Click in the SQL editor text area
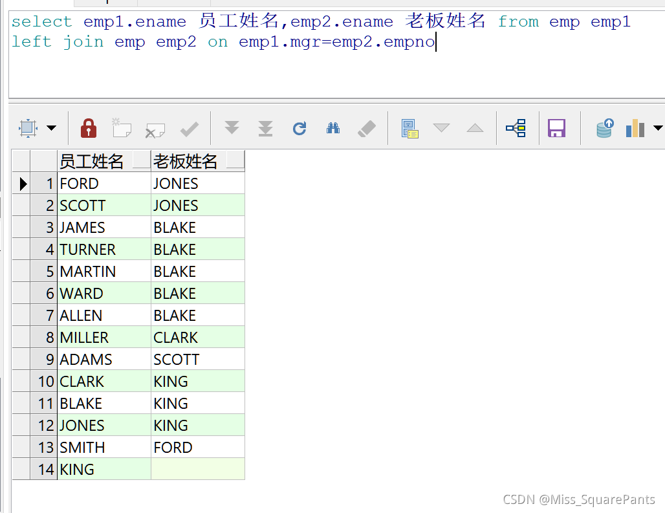Screen dimensions: 665x513 tap(337, 55)
